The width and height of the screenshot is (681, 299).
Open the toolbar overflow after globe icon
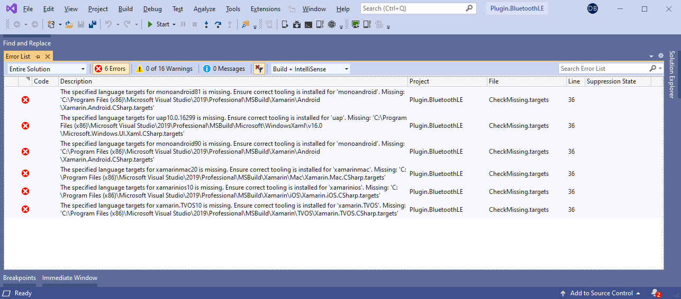coord(340,26)
